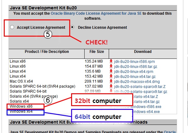
Task: Download jdk-8u20-solaris-sparcv9.tar.Z
Action: [x=140, y=87]
